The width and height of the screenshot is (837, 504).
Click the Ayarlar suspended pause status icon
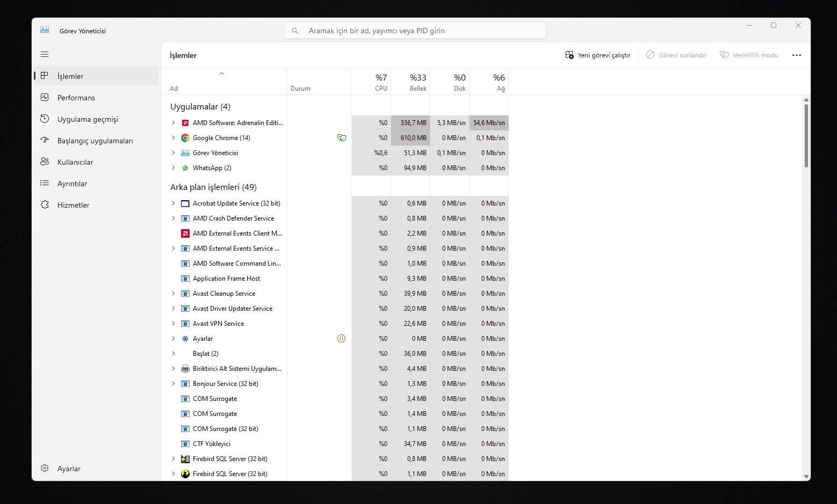pyautogui.click(x=341, y=339)
